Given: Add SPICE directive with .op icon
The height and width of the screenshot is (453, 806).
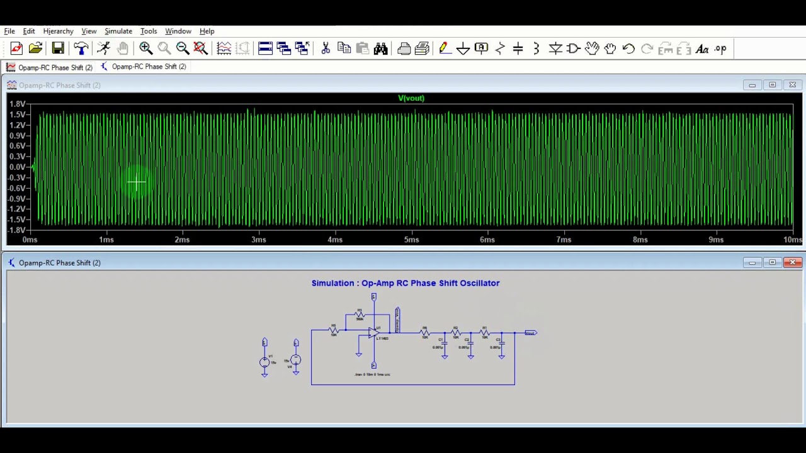Looking at the screenshot, I should tap(720, 48).
